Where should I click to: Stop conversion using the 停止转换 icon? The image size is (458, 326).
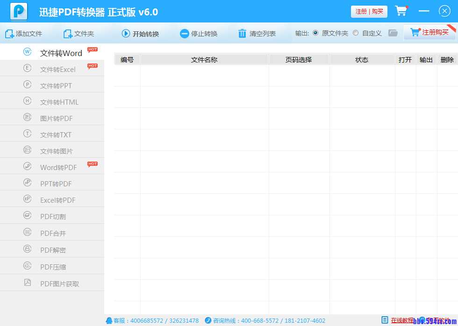184,33
